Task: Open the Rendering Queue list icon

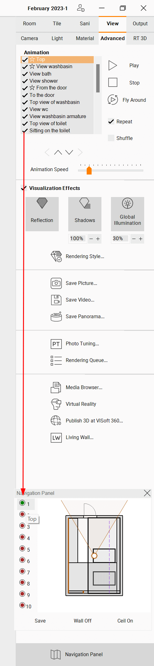Action: pyautogui.click(x=56, y=360)
